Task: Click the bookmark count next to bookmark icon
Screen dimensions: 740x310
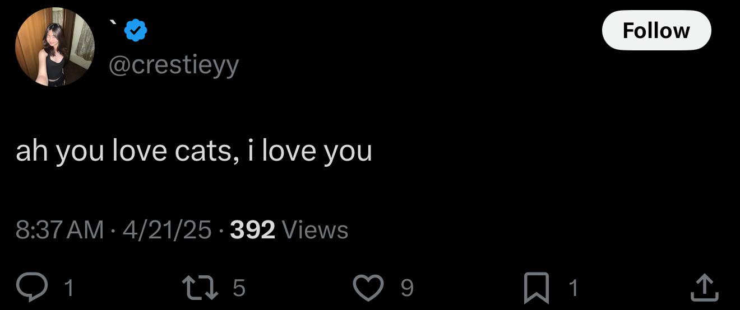Action: click(572, 288)
